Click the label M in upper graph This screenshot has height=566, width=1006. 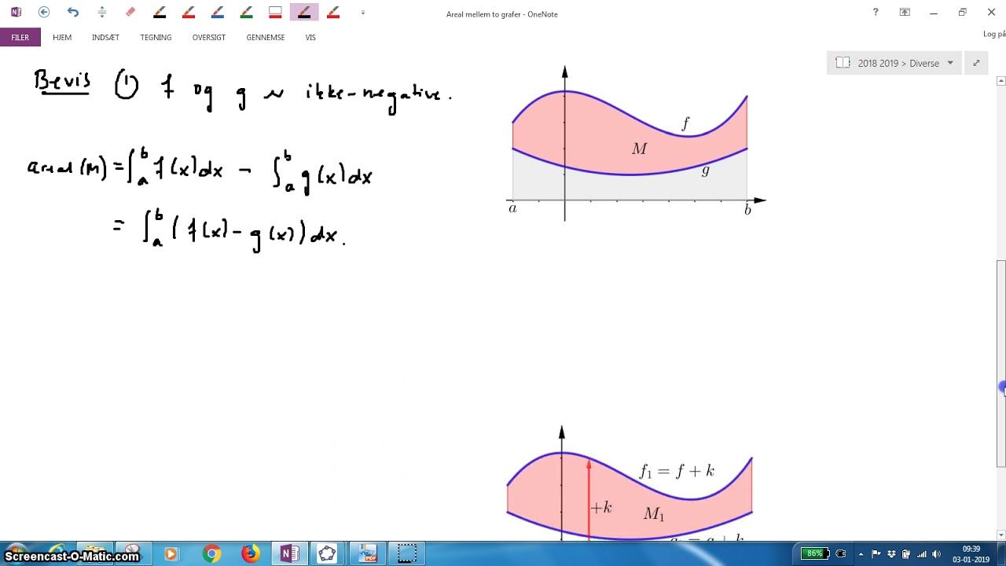[x=639, y=149]
